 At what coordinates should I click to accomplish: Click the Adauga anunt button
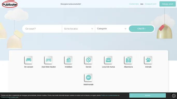pos(167,4)
